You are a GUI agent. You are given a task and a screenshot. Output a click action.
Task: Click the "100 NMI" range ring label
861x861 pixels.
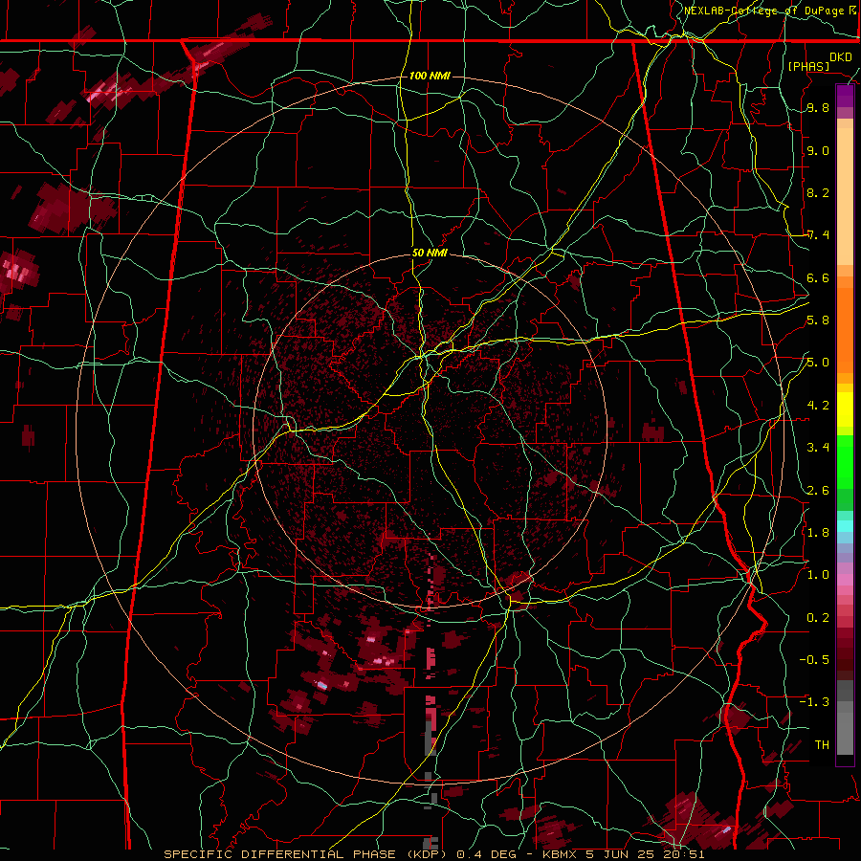(x=430, y=76)
